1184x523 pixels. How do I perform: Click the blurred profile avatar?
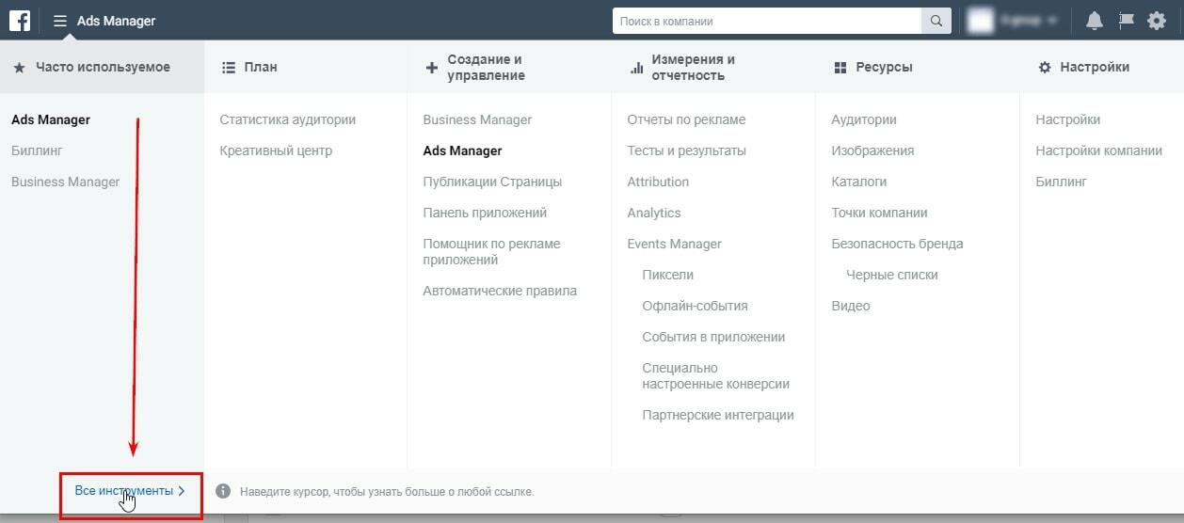981,20
